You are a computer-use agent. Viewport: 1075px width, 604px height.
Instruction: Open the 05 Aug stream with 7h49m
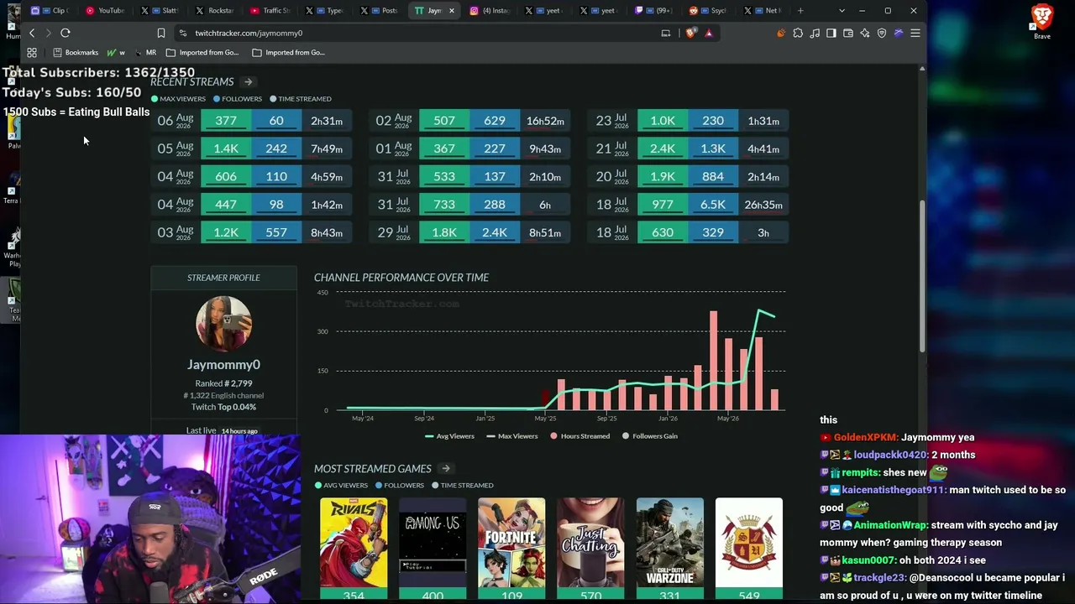click(x=251, y=148)
